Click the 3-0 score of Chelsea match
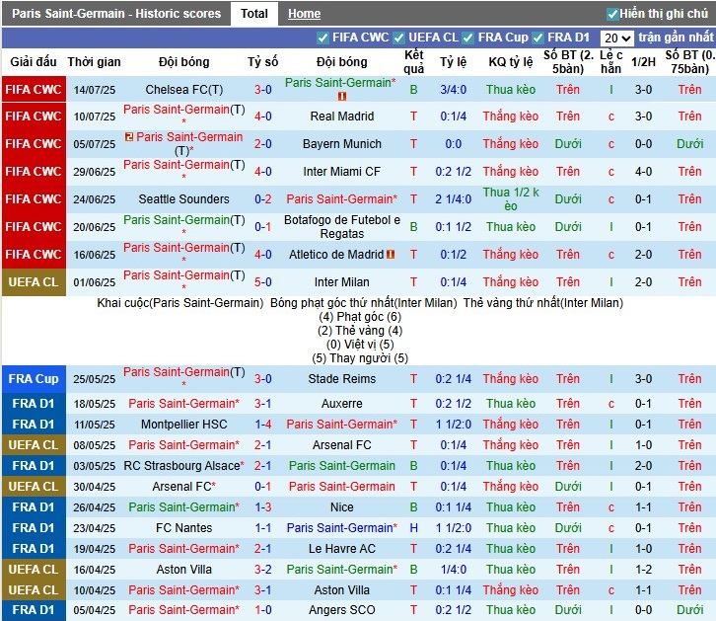Image resolution: width=716 pixels, height=621 pixels. [263, 90]
